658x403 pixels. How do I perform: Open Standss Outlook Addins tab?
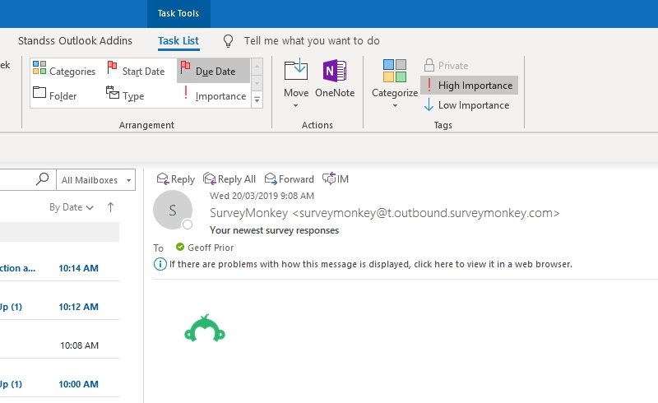pyautogui.click(x=75, y=41)
